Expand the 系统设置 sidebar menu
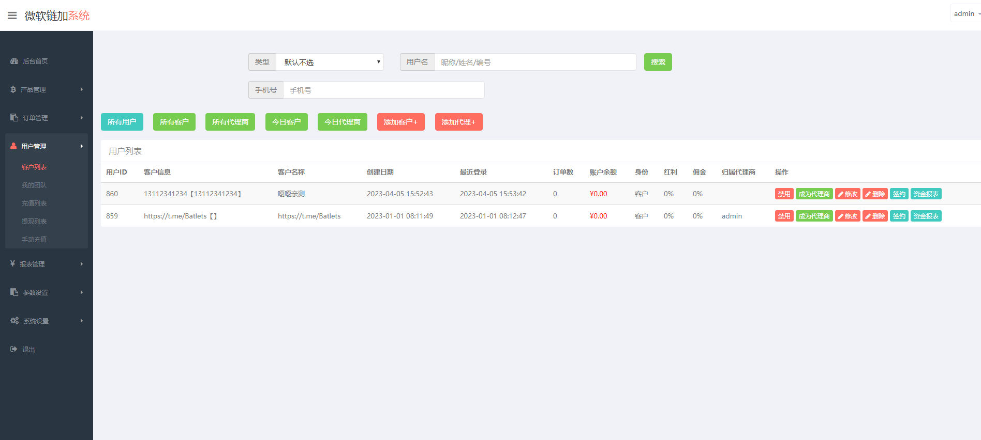 pos(46,321)
